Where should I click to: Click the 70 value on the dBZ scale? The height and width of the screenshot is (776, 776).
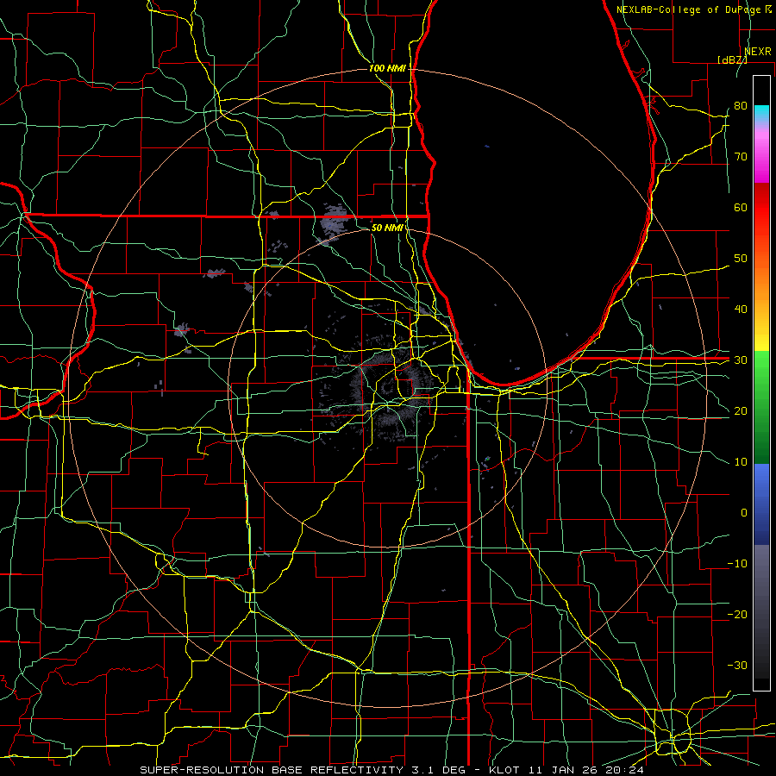(x=741, y=156)
